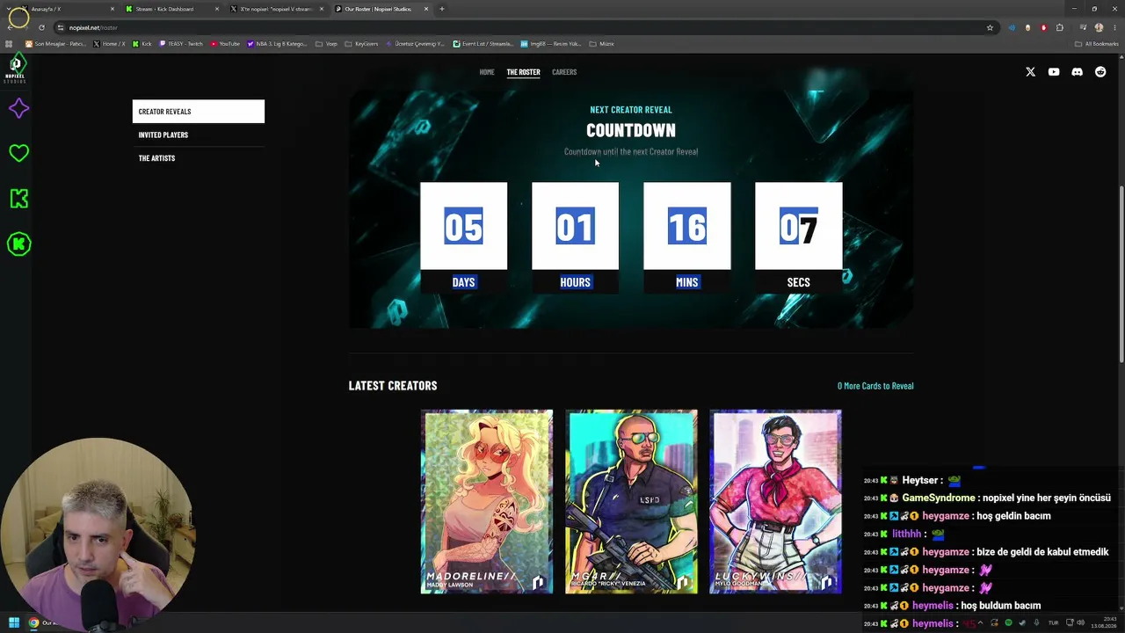Image resolution: width=1125 pixels, height=633 pixels.
Task: Open a new browser tab
Action: 442,9
